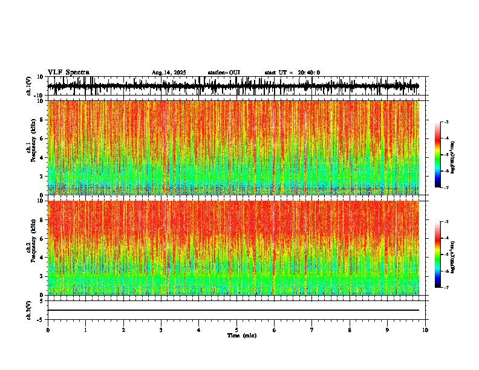Click the ch.2 colorbar log(PSD) label

pyautogui.click(x=453, y=257)
